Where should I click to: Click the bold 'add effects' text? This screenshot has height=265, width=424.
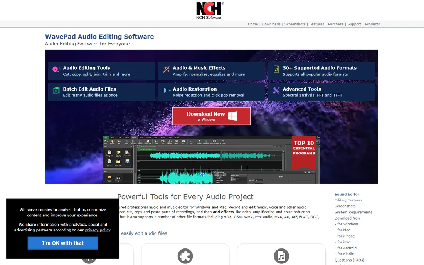[223, 212]
